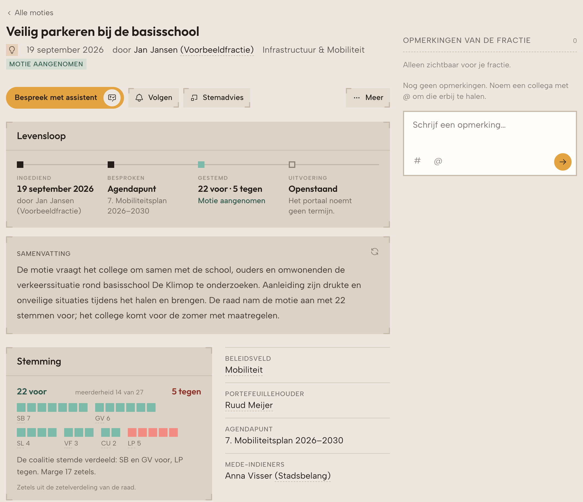The height and width of the screenshot is (502, 583).
Task: Open portefeuillehouder Ruud Meijer
Action: 249,405
